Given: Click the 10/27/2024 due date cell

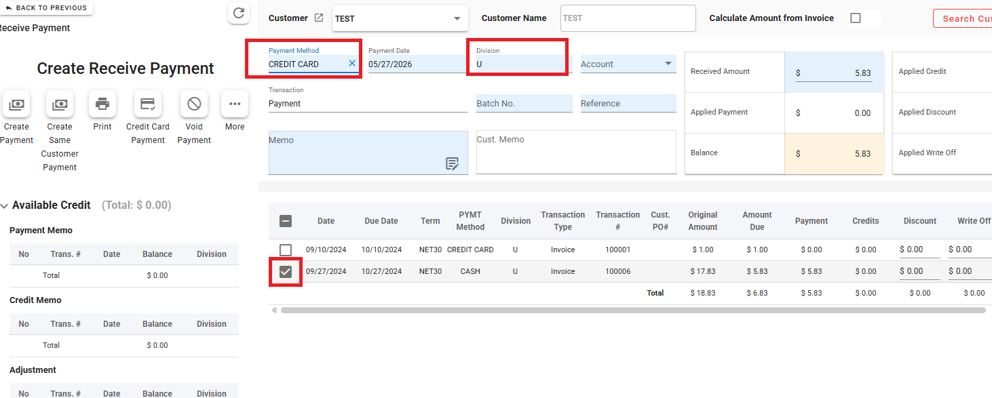Looking at the screenshot, I should click(x=382, y=271).
